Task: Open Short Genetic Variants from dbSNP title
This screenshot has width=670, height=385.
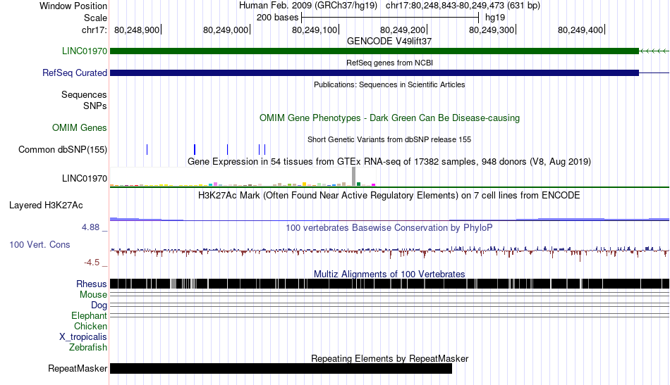Action: (x=389, y=139)
